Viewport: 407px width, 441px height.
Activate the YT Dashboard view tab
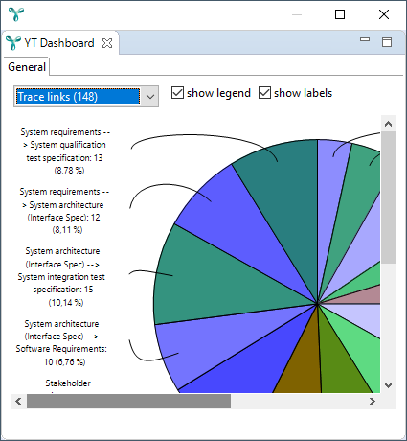coord(59,43)
